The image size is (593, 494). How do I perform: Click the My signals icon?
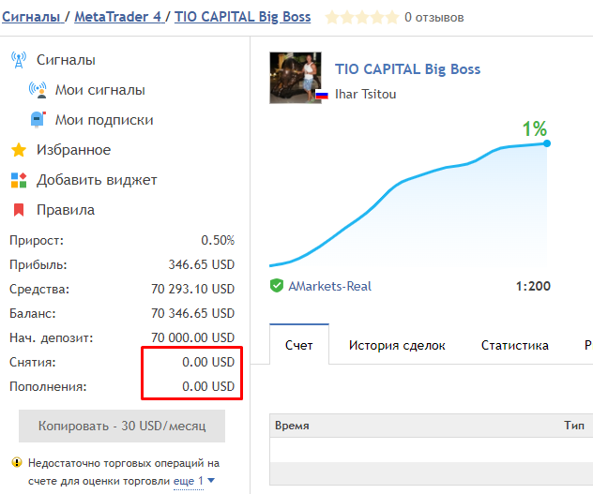click(38, 90)
